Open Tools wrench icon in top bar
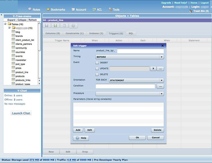212x163 pixels. (x=110, y=9)
